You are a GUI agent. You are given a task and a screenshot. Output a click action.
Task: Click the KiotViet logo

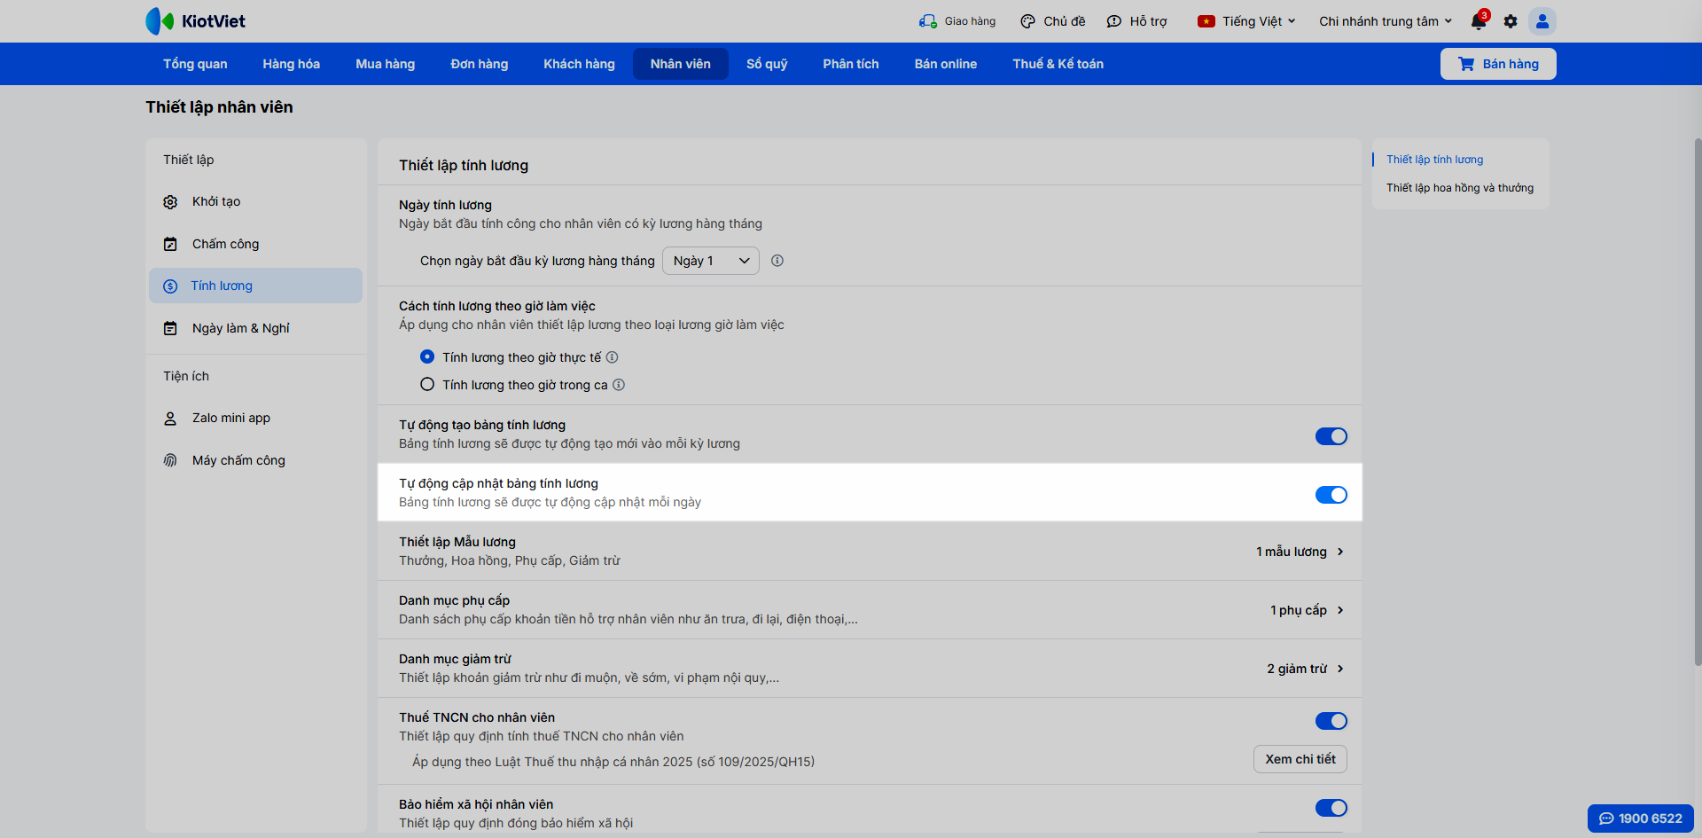(x=196, y=21)
